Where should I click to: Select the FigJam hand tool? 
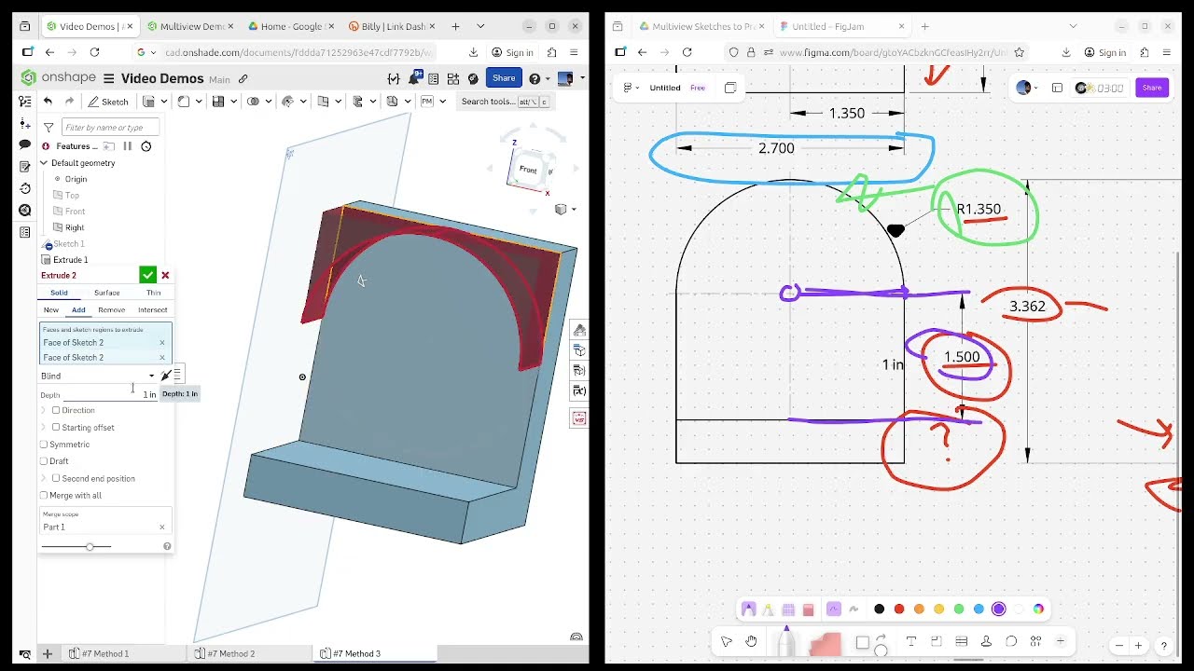[x=751, y=641]
